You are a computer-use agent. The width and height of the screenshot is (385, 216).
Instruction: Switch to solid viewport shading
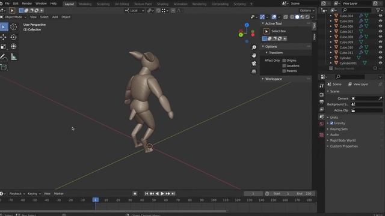(297, 17)
